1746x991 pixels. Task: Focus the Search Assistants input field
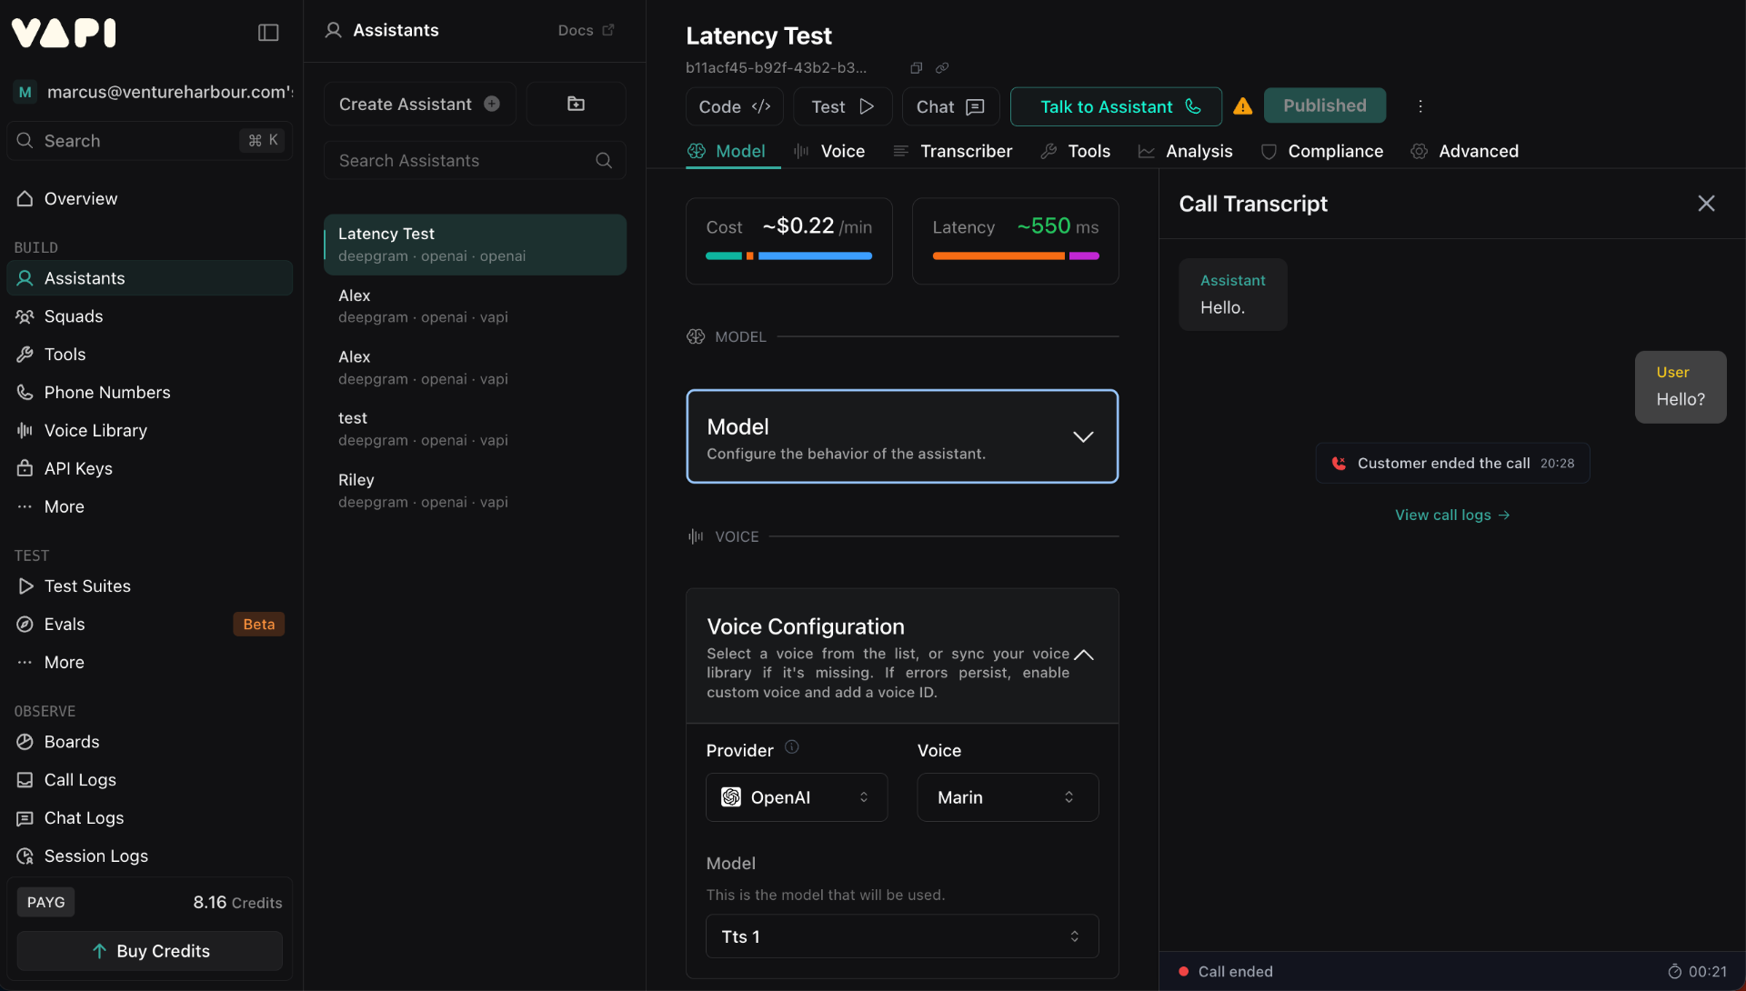[x=475, y=161]
